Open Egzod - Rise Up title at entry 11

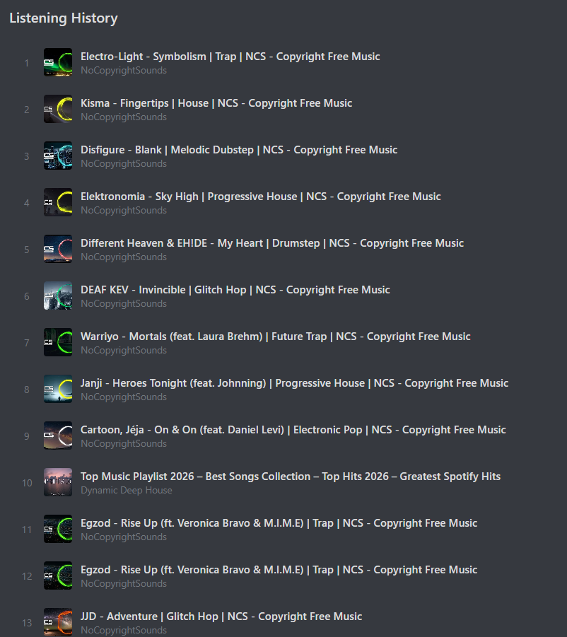click(279, 523)
